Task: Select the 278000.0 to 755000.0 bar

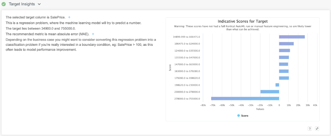Action: [x=245, y=99]
